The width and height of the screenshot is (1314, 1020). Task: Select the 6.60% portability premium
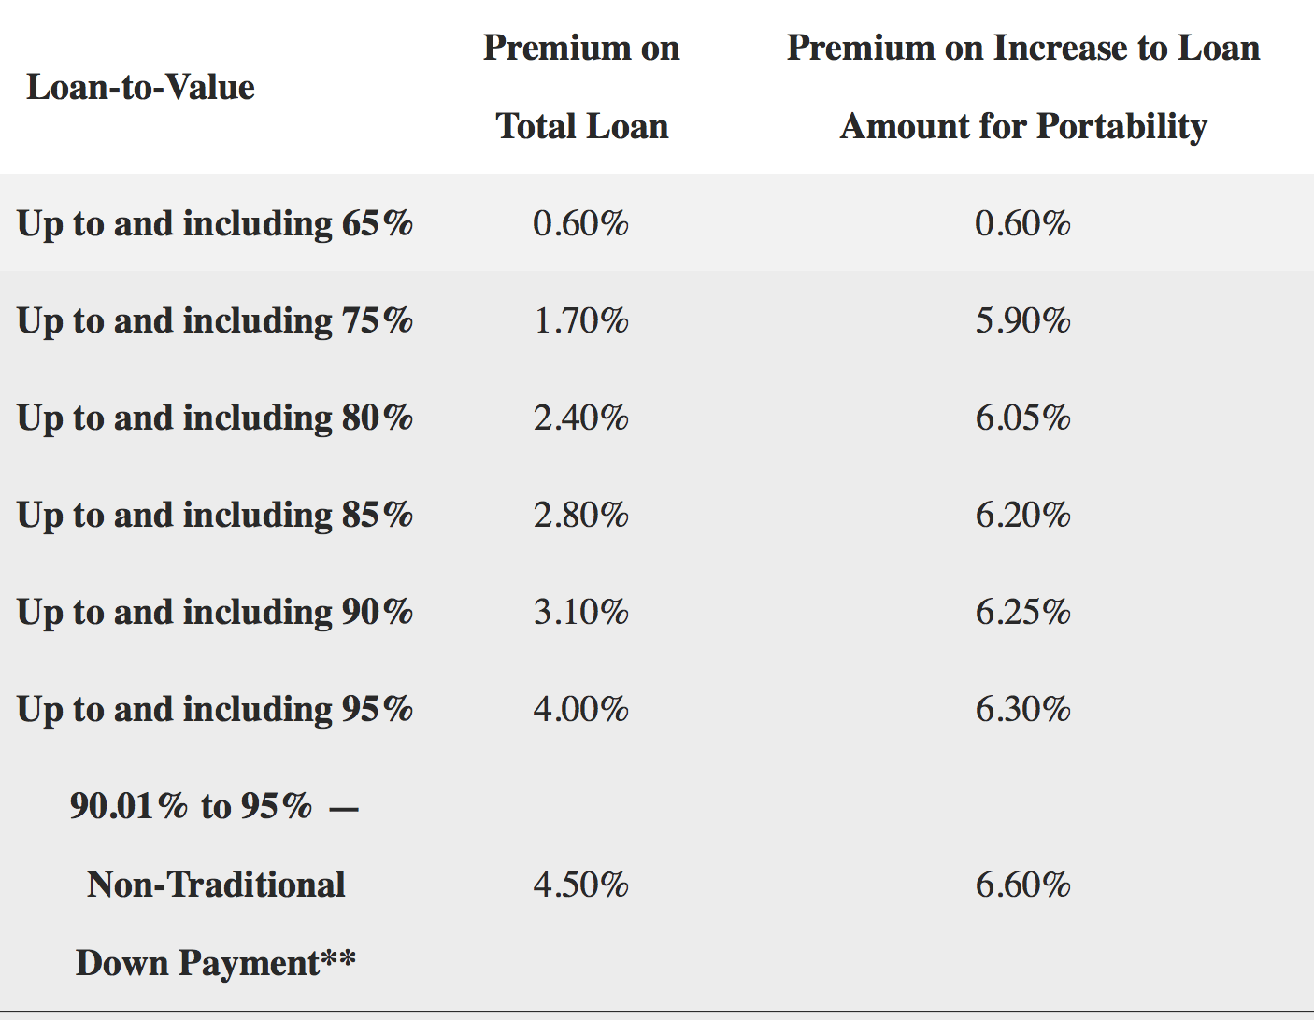[x=1023, y=885]
